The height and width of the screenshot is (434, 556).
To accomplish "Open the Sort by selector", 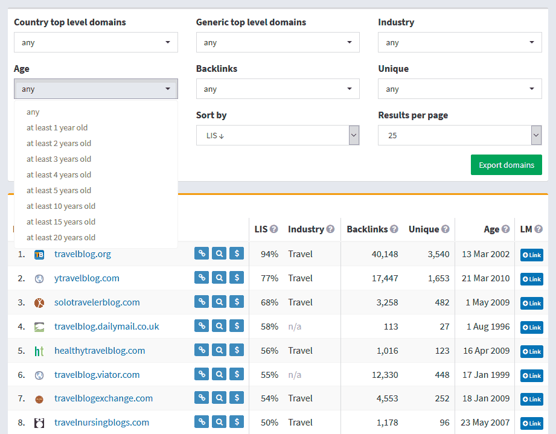I will pyautogui.click(x=277, y=135).
